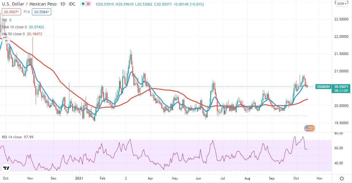Click the red sell price 20.55071 button
Screen dimensions: 352x183
coord(11,12)
